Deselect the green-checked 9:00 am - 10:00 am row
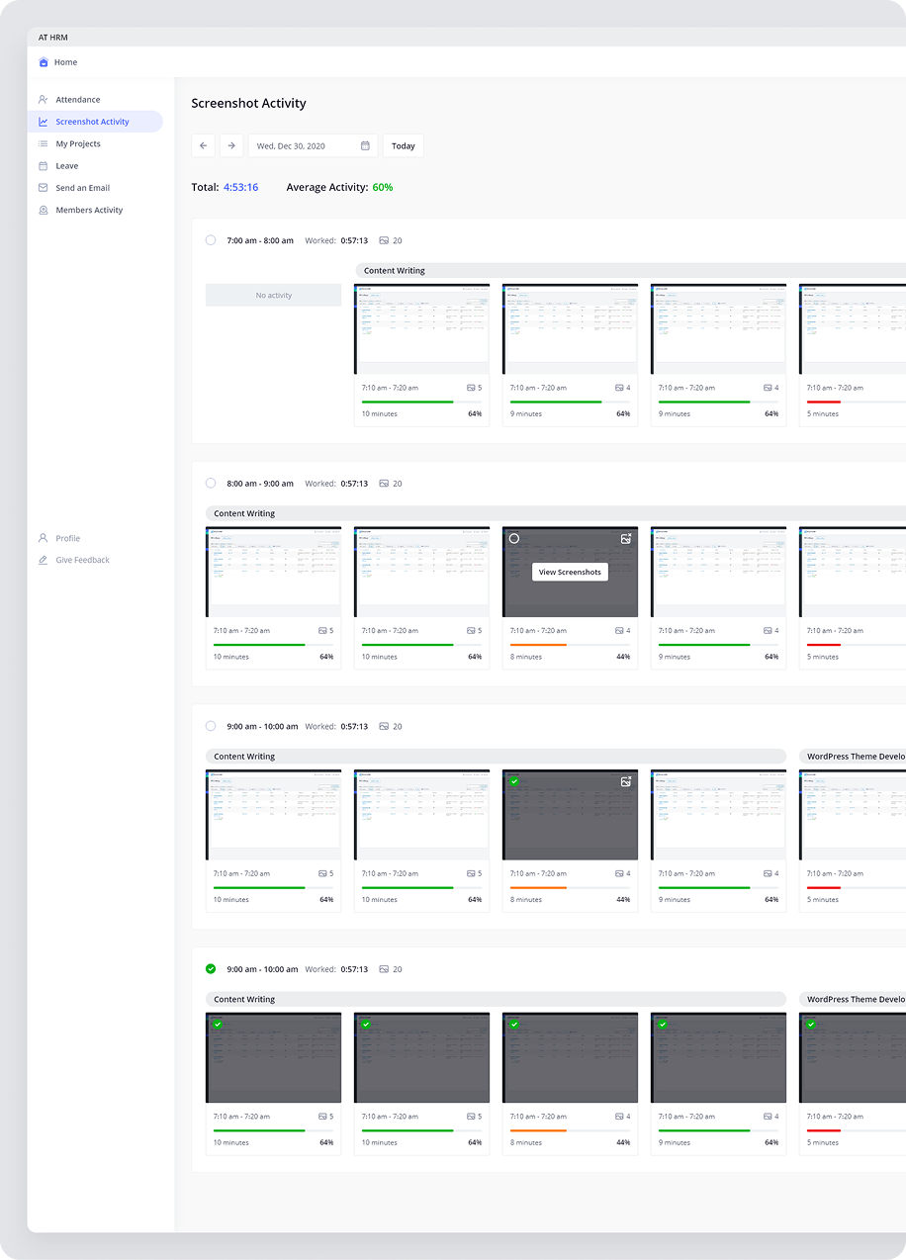This screenshot has width=906, height=1260. tap(211, 969)
